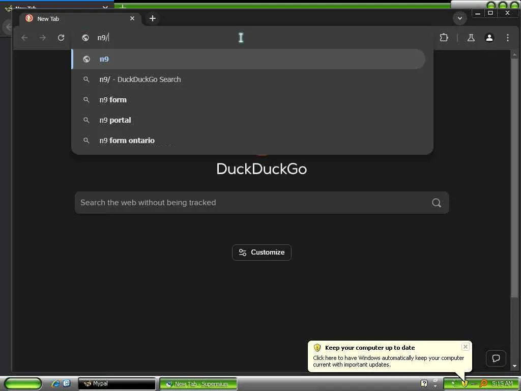The width and height of the screenshot is (521, 391).
Task: Click the magnifier icon beside 'n9 portal'
Action: pyautogui.click(x=86, y=120)
